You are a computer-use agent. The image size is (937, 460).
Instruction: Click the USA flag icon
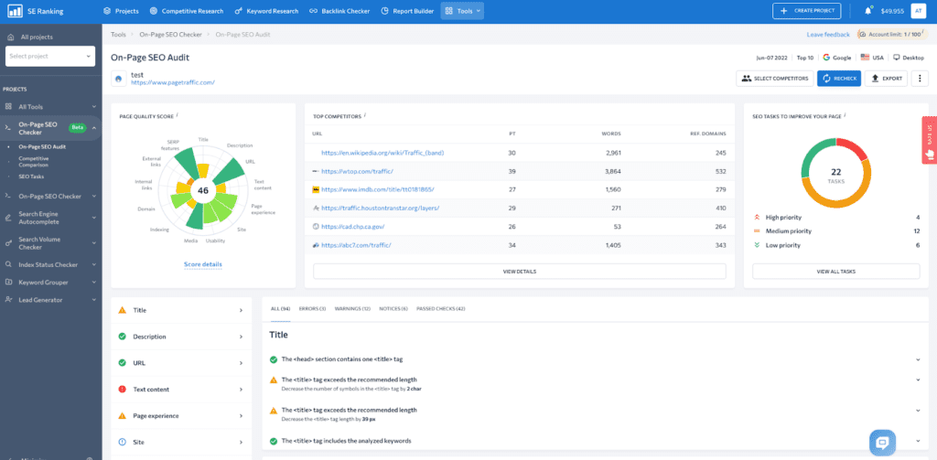coord(865,58)
